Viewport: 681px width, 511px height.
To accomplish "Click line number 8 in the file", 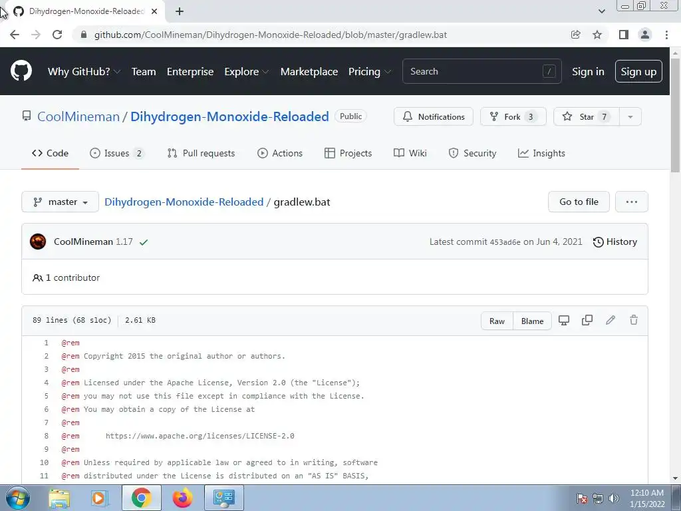I will tap(47, 436).
